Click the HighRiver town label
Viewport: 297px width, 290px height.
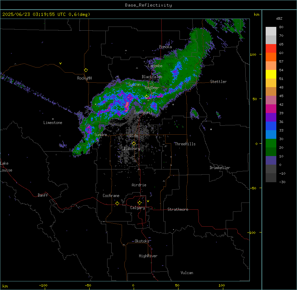(148, 256)
